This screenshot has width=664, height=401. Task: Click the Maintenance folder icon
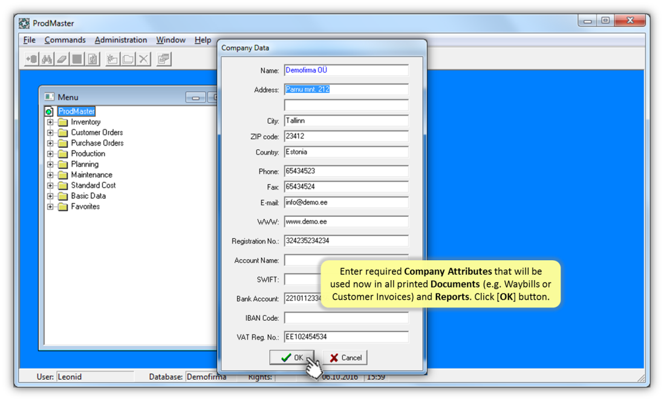63,175
